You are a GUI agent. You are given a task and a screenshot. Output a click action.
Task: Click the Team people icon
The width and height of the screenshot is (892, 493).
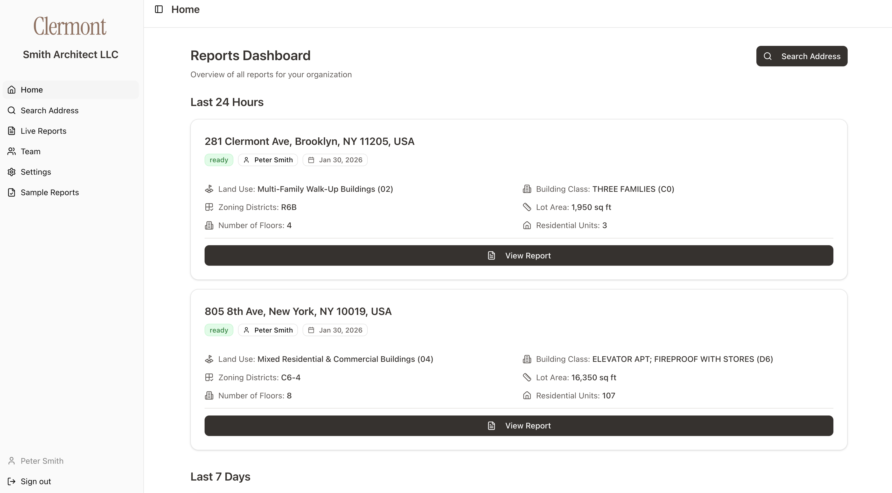pyautogui.click(x=12, y=151)
